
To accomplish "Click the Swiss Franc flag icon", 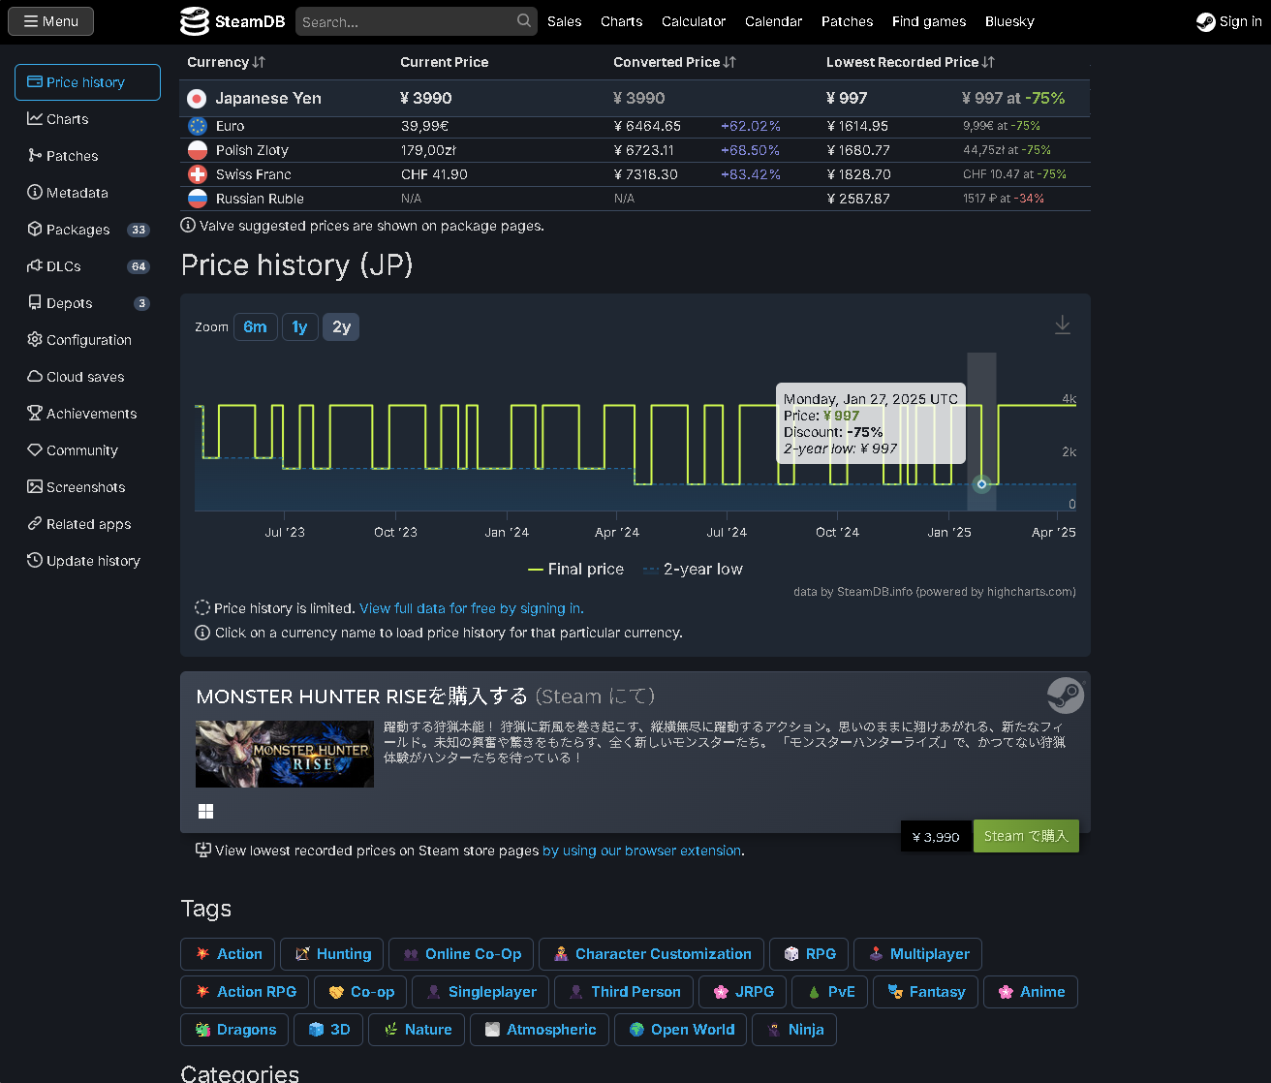I will [x=198, y=174].
